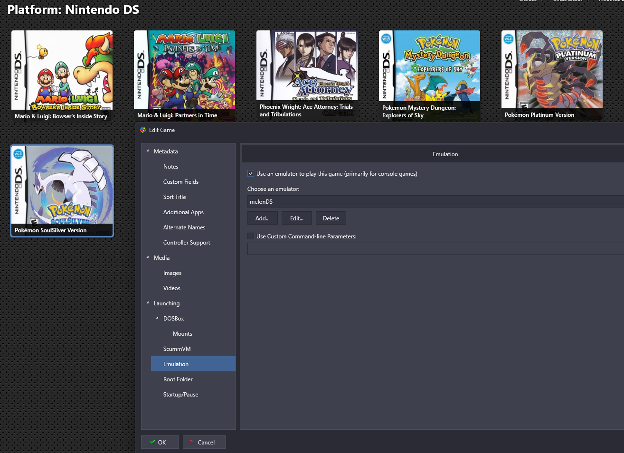Screen dimensions: 624x453
Task: Open Controller Support page
Action: point(187,243)
